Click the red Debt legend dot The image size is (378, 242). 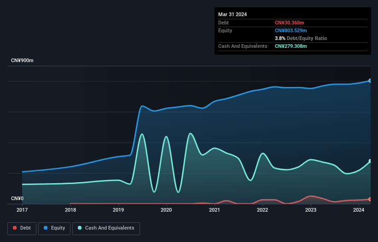click(15, 228)
